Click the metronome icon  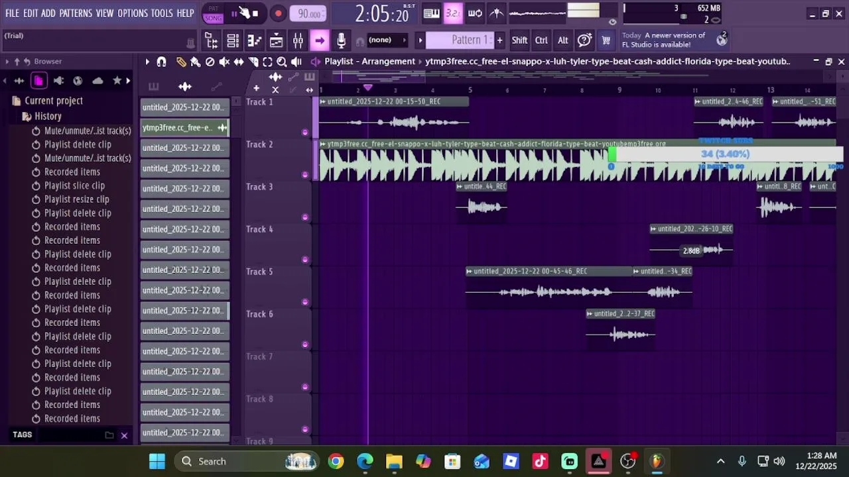(x=497, y=13)
